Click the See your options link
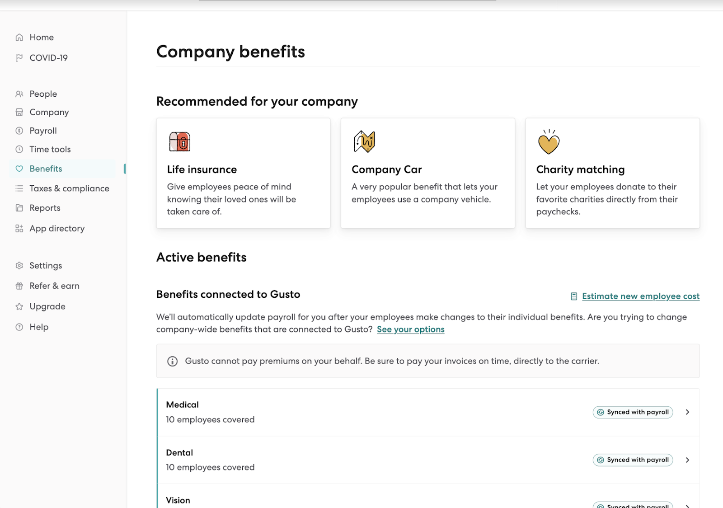This screenshot has width=723, height=508. click(x=410, y=329)
